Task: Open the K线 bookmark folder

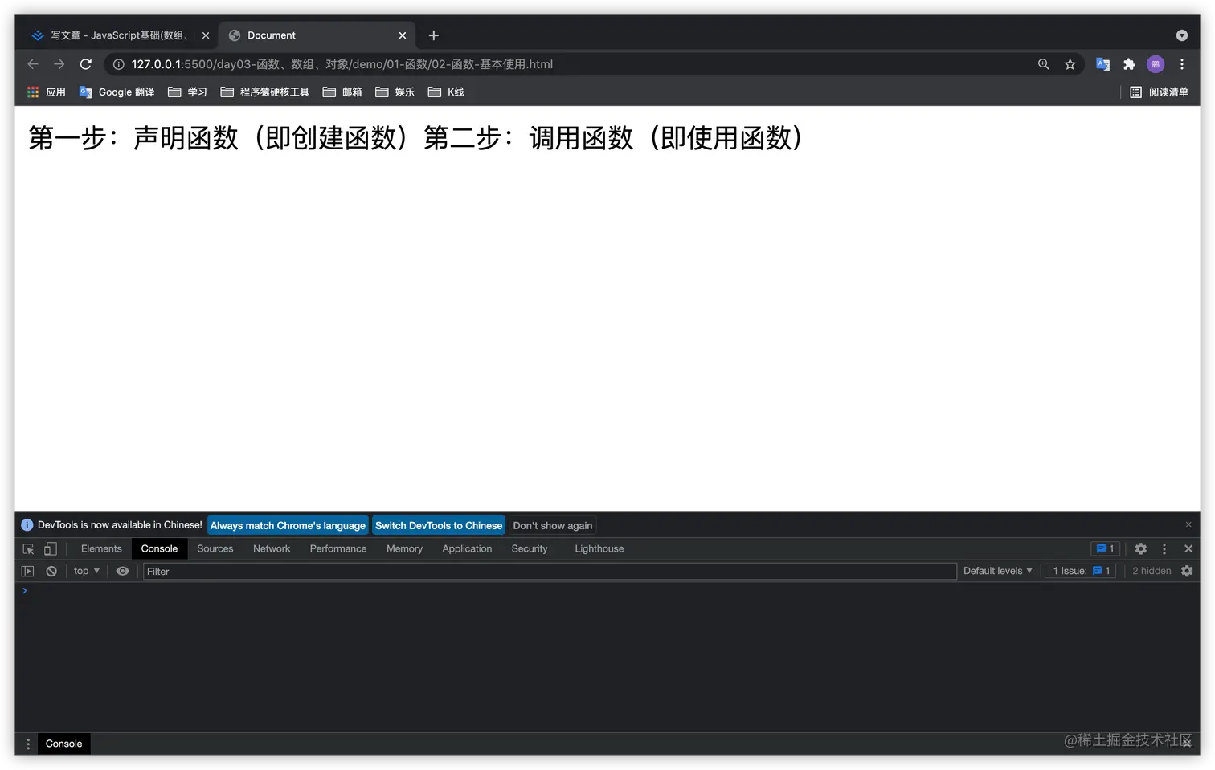Action: click(446, 92)
